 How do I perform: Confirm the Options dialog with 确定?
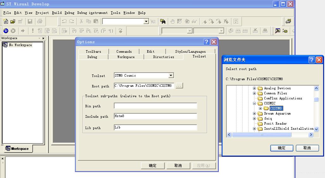point(153,166)
